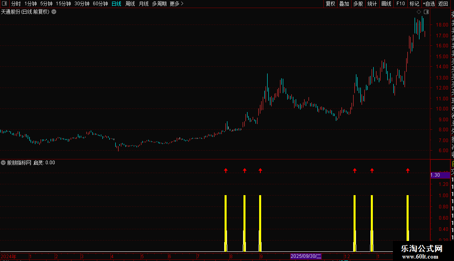Switch to 月线 monthly chart
The width and height of the screenshot is (454, 261).
click(x=143, y=4)
